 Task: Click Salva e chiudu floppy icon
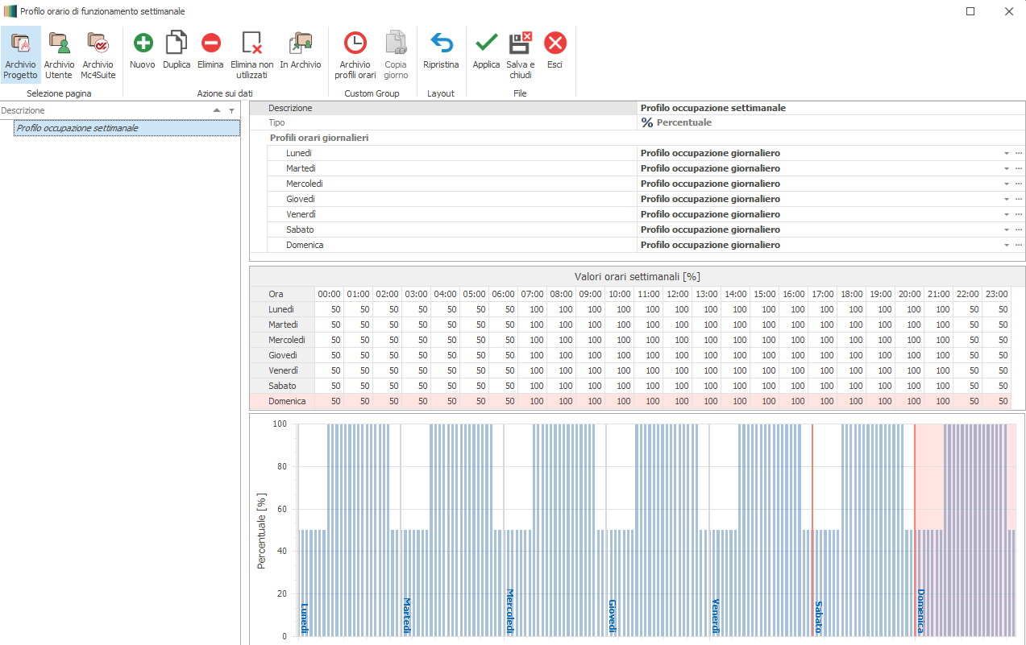click(520, 44)
